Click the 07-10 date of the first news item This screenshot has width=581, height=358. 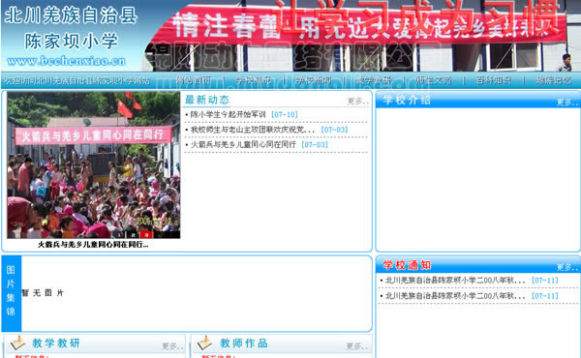285,114
